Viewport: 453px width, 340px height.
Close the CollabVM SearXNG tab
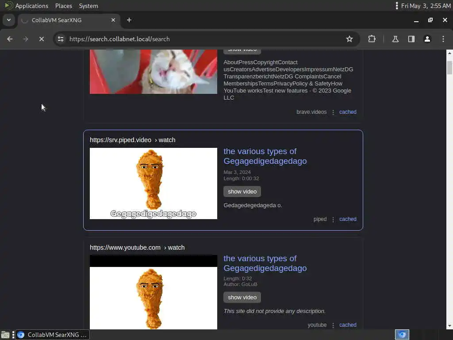coord(113,20)
